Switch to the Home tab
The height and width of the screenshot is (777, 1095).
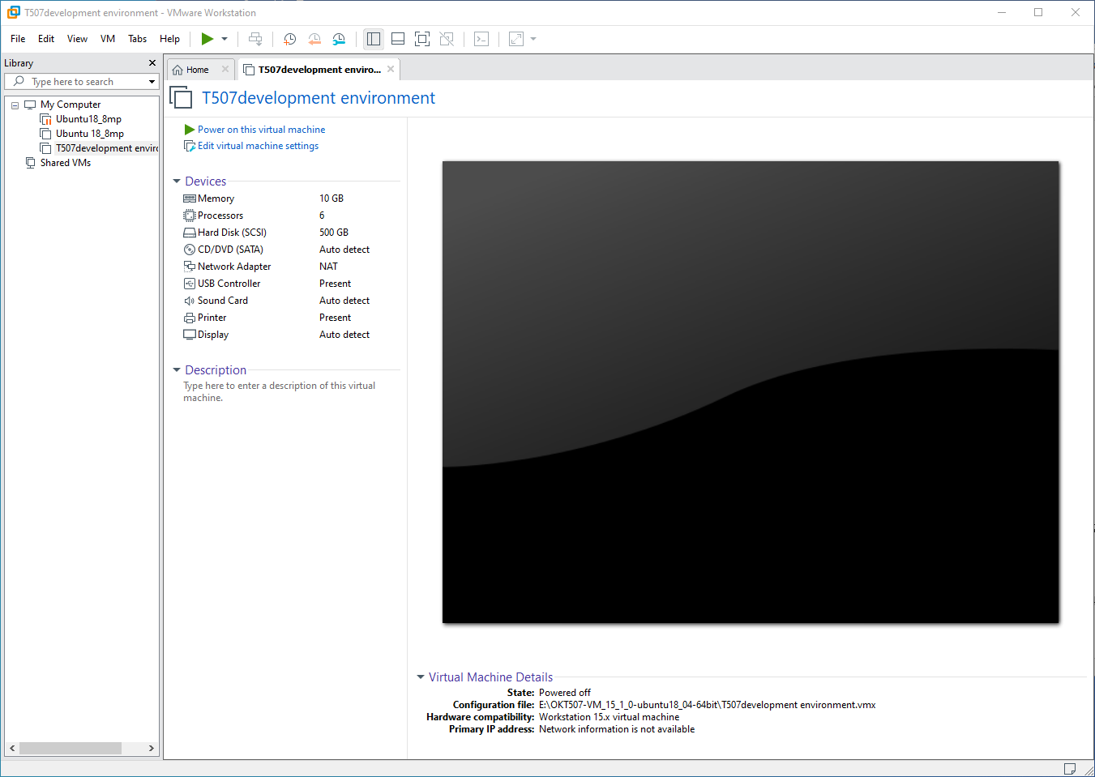pos(197,70)
